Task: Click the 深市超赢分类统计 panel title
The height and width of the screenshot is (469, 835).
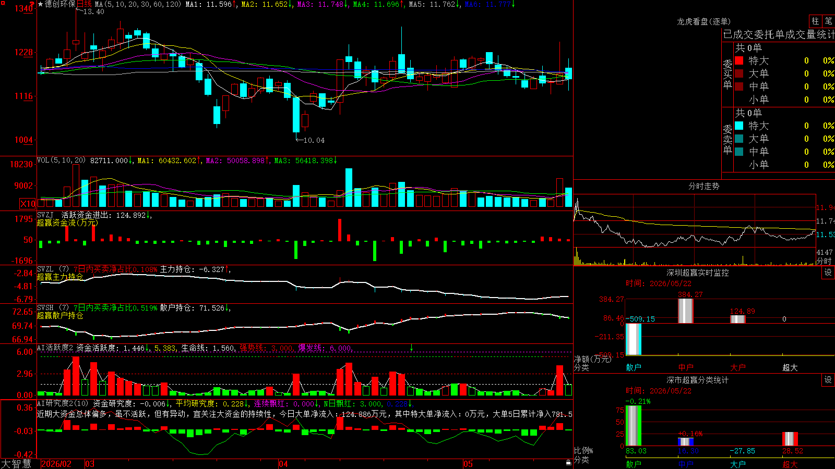Action: [x=698, y=380]
